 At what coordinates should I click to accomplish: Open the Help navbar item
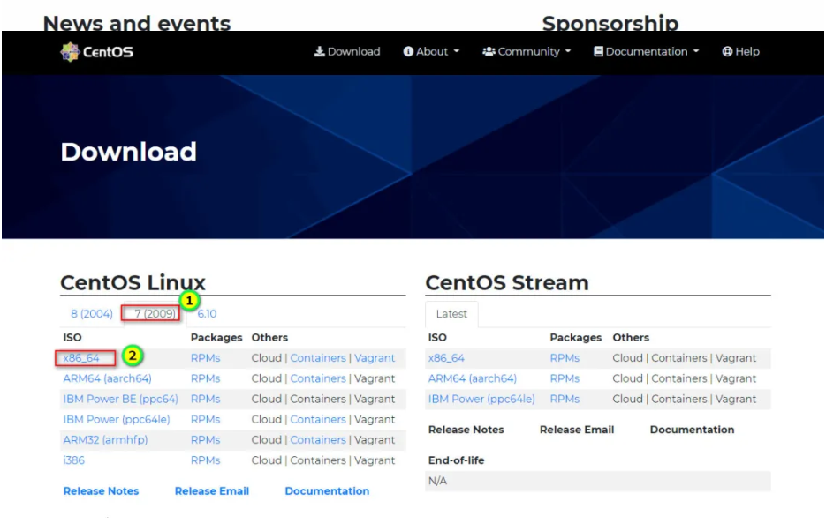tap(740, 51)
